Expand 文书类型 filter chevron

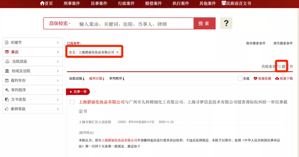click(x=58, y=99)
